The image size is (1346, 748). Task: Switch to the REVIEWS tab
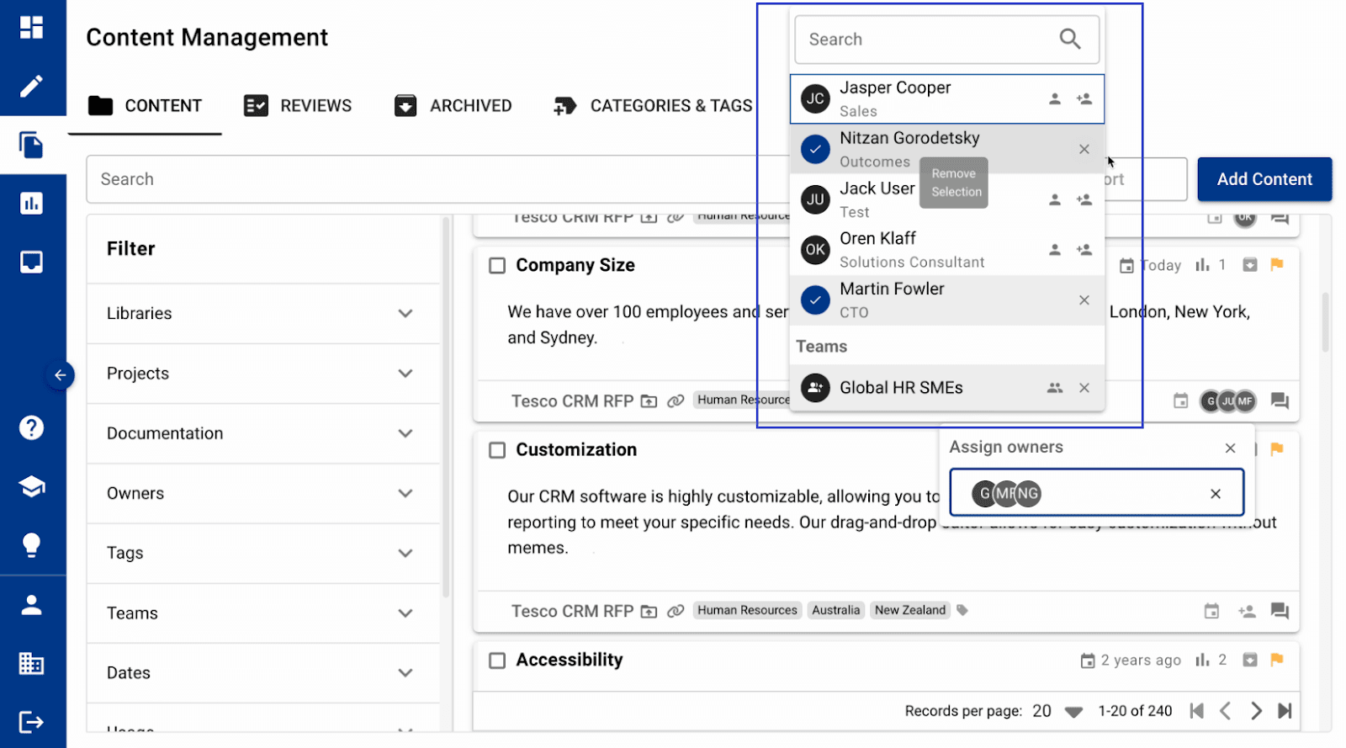click(x=298, y=106)
